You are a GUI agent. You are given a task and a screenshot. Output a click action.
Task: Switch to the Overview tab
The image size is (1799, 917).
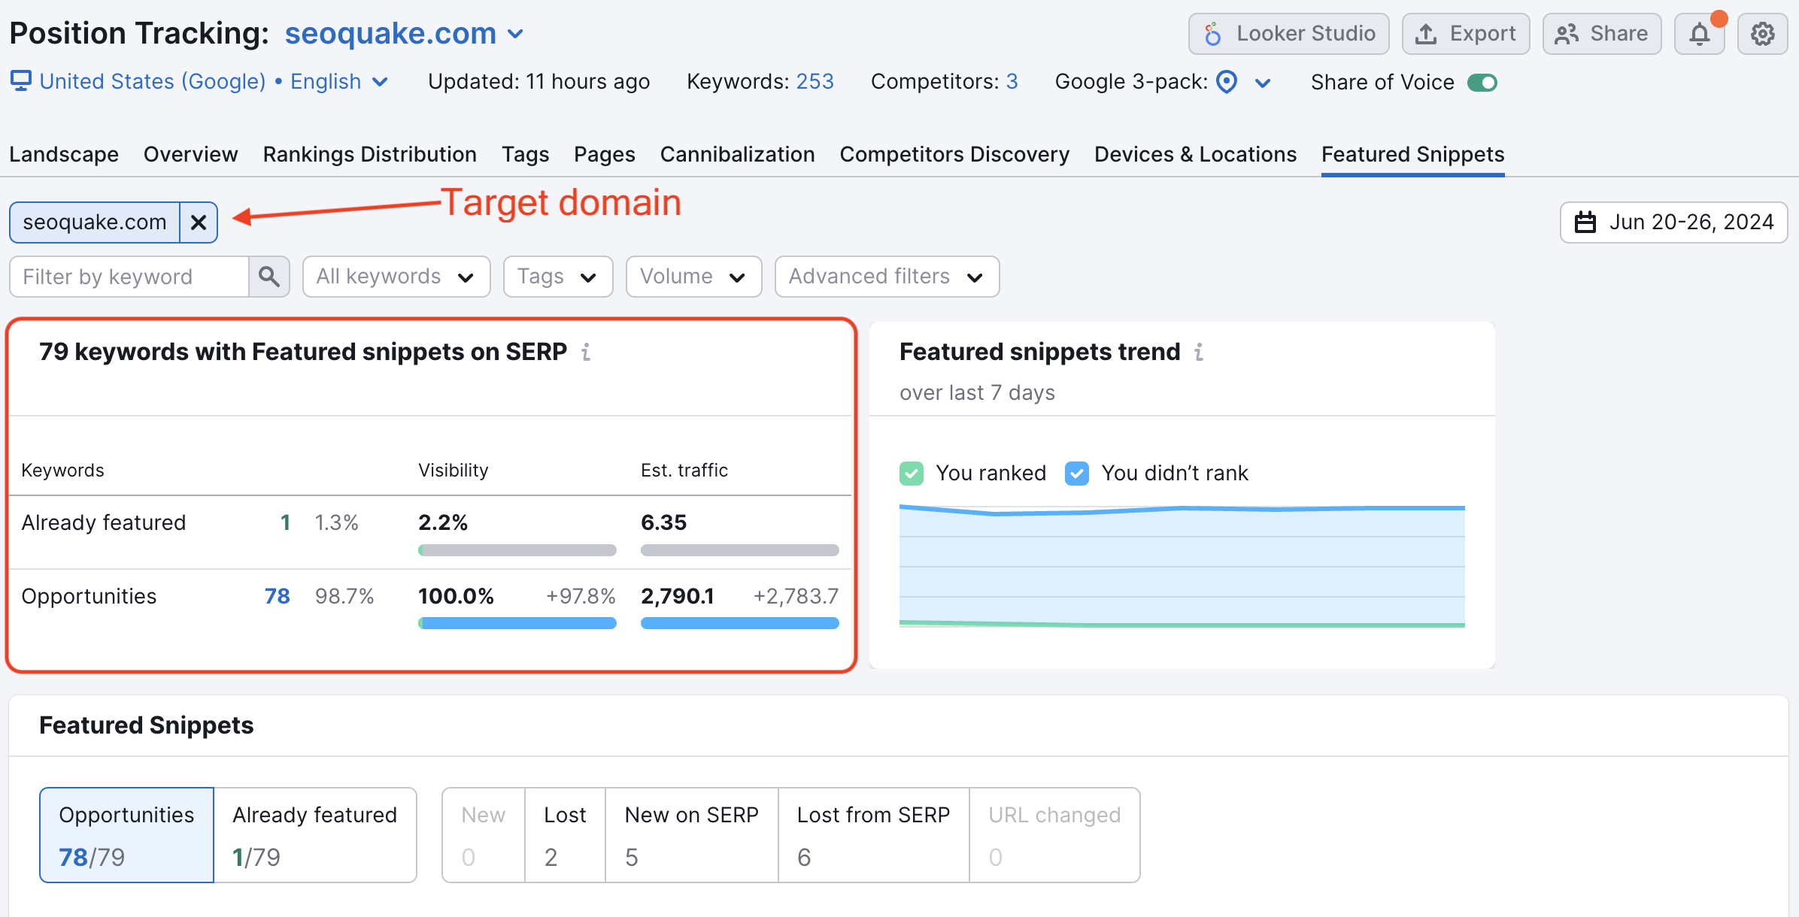coord(191,154)
